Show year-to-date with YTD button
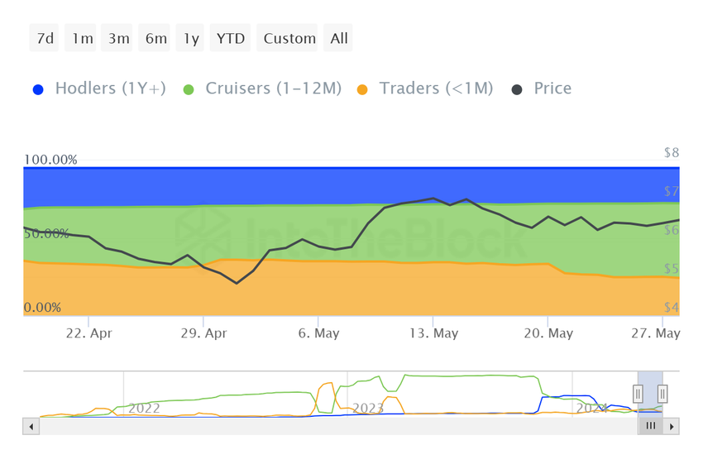703x469 pixels. click(231, 38)
